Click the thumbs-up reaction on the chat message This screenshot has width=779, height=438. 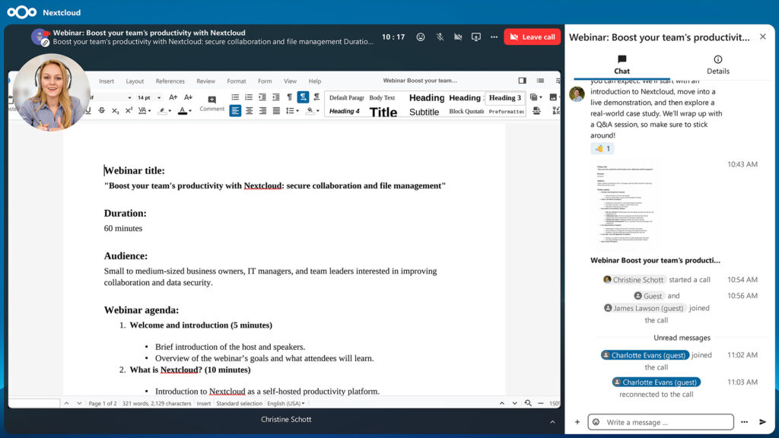tap(603, 148)
